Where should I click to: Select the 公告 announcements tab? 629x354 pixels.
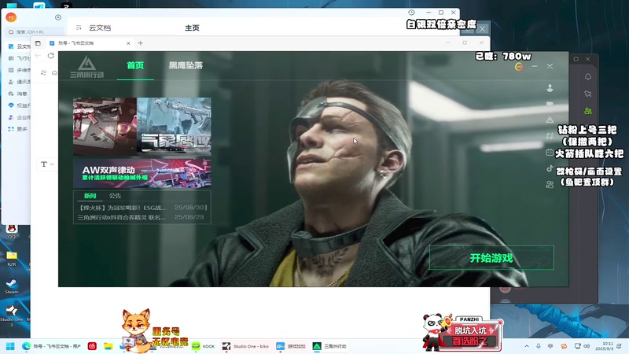point(115,196)
